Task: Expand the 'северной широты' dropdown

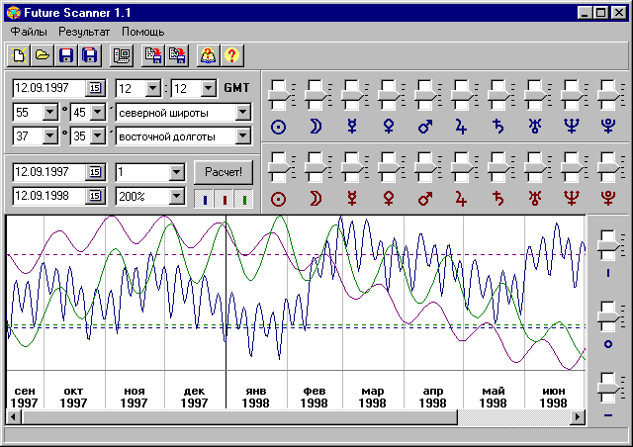Action: point(242,113)
